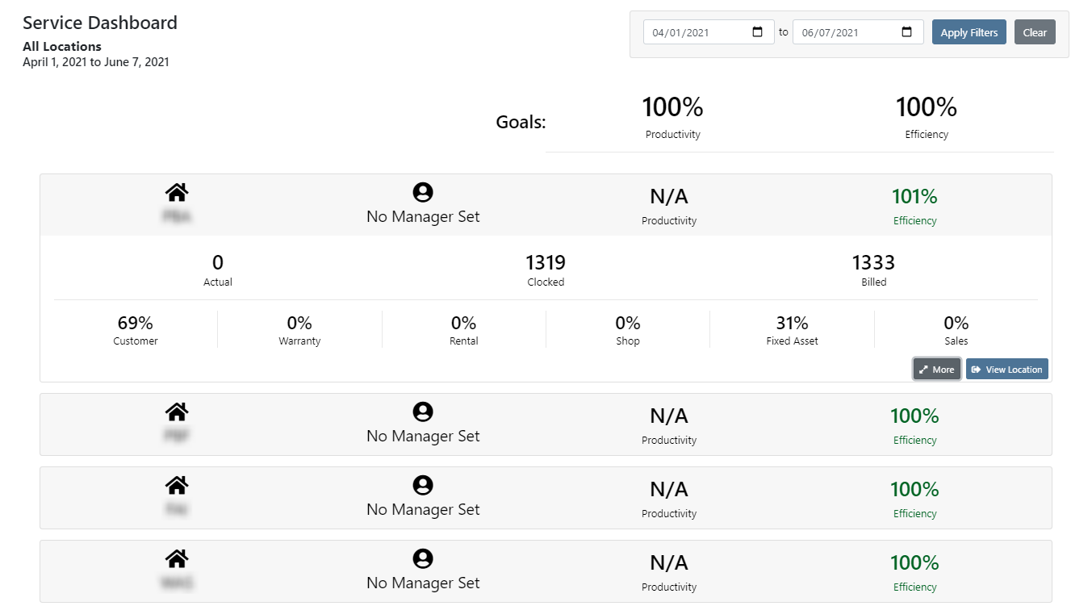Click the end date field 06/07/2021

[x=858, y=32]
